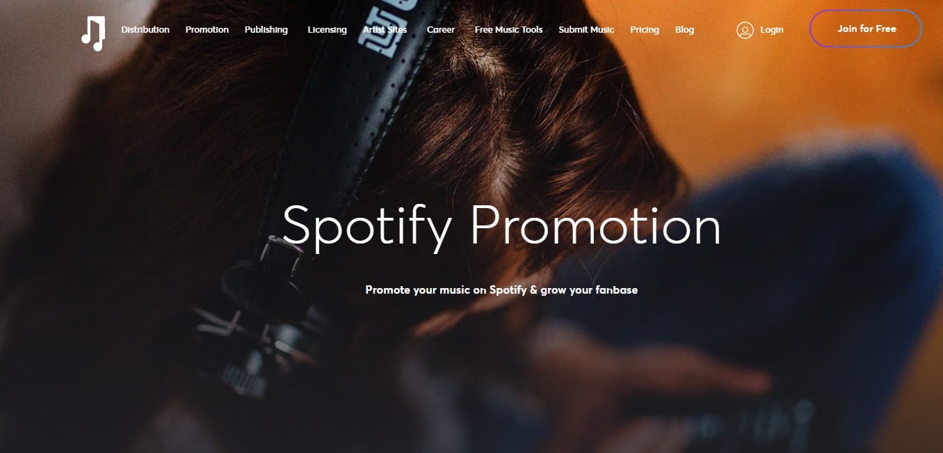
Task: Navigate to the Career section
Action: tap(441, 30)
